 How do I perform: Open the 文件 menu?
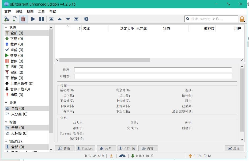[x=7, y=11]
